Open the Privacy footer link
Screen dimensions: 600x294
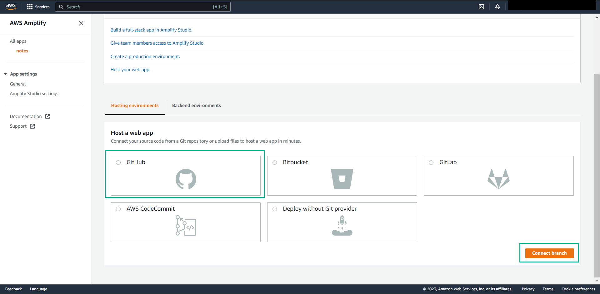coord(528,289)
